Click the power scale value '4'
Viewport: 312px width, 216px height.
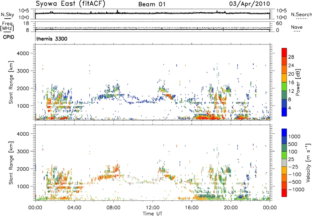click(x=289, y=108)
